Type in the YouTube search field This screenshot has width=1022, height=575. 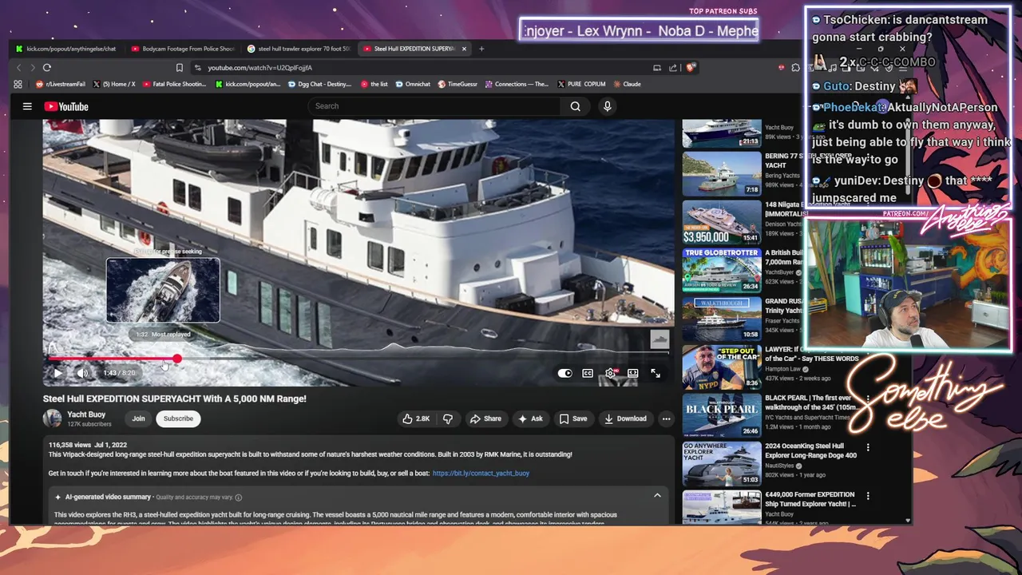coord(436,106)
